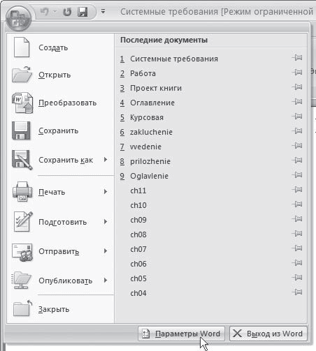Open recent document ch08
Screen dimensions: 316x351
[x=138, y=234]
